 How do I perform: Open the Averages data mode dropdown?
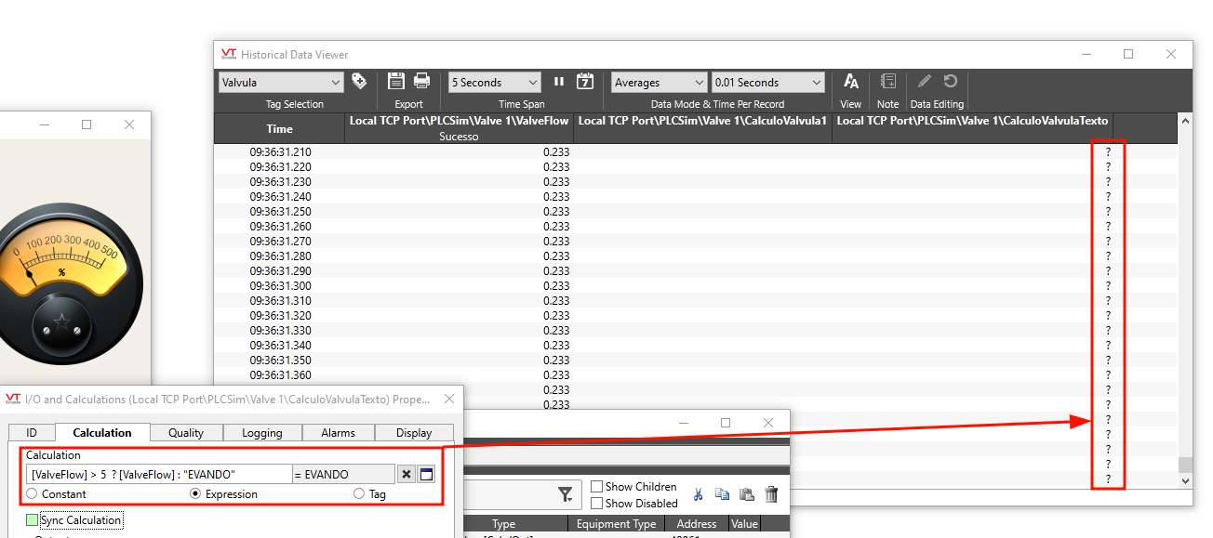[659, 83]
